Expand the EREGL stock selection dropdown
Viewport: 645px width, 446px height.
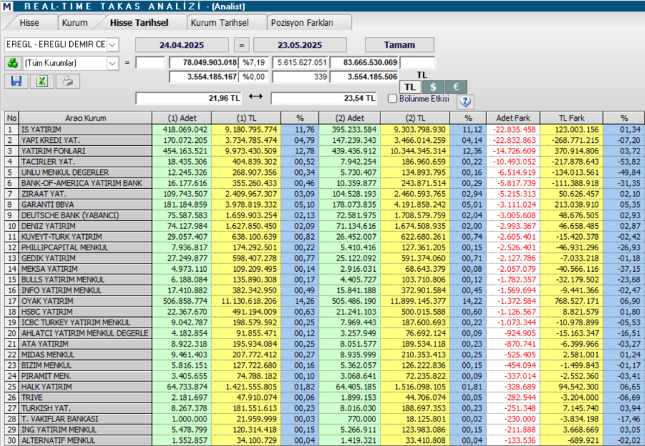[112, 45]
